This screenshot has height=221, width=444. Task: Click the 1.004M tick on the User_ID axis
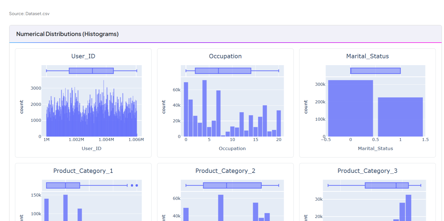pos(106,140)
